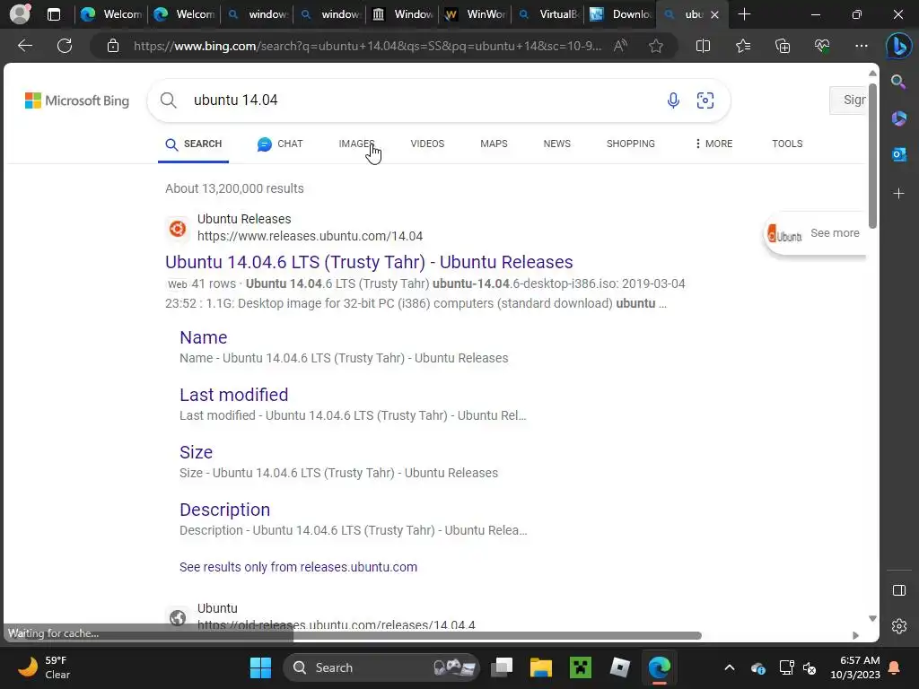Open the MAPS search tab

[494, 144]
